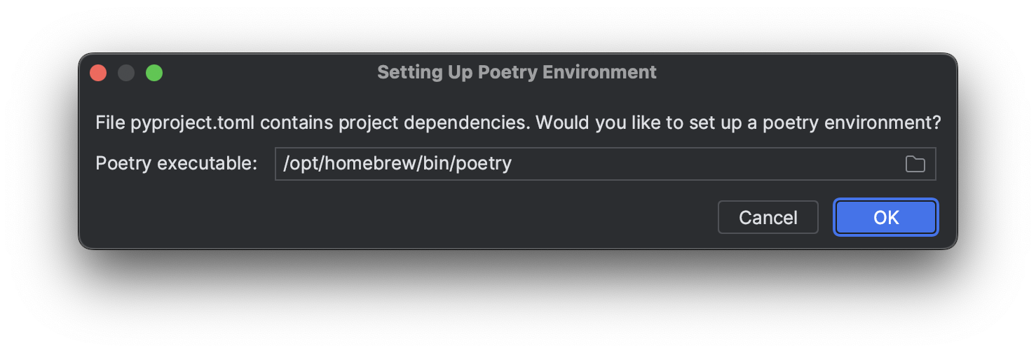
Task: Confirm setup by pressing OK
Action: 885,217
